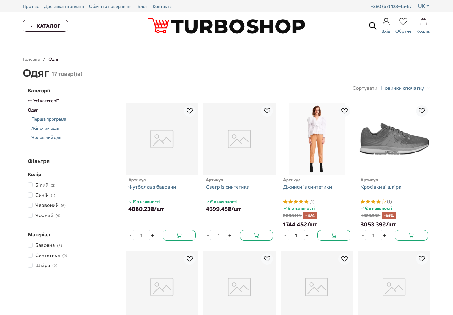Increase quantity for Футболка з бавовни
The image size is (453, 315).
click(x=152, y=235)
